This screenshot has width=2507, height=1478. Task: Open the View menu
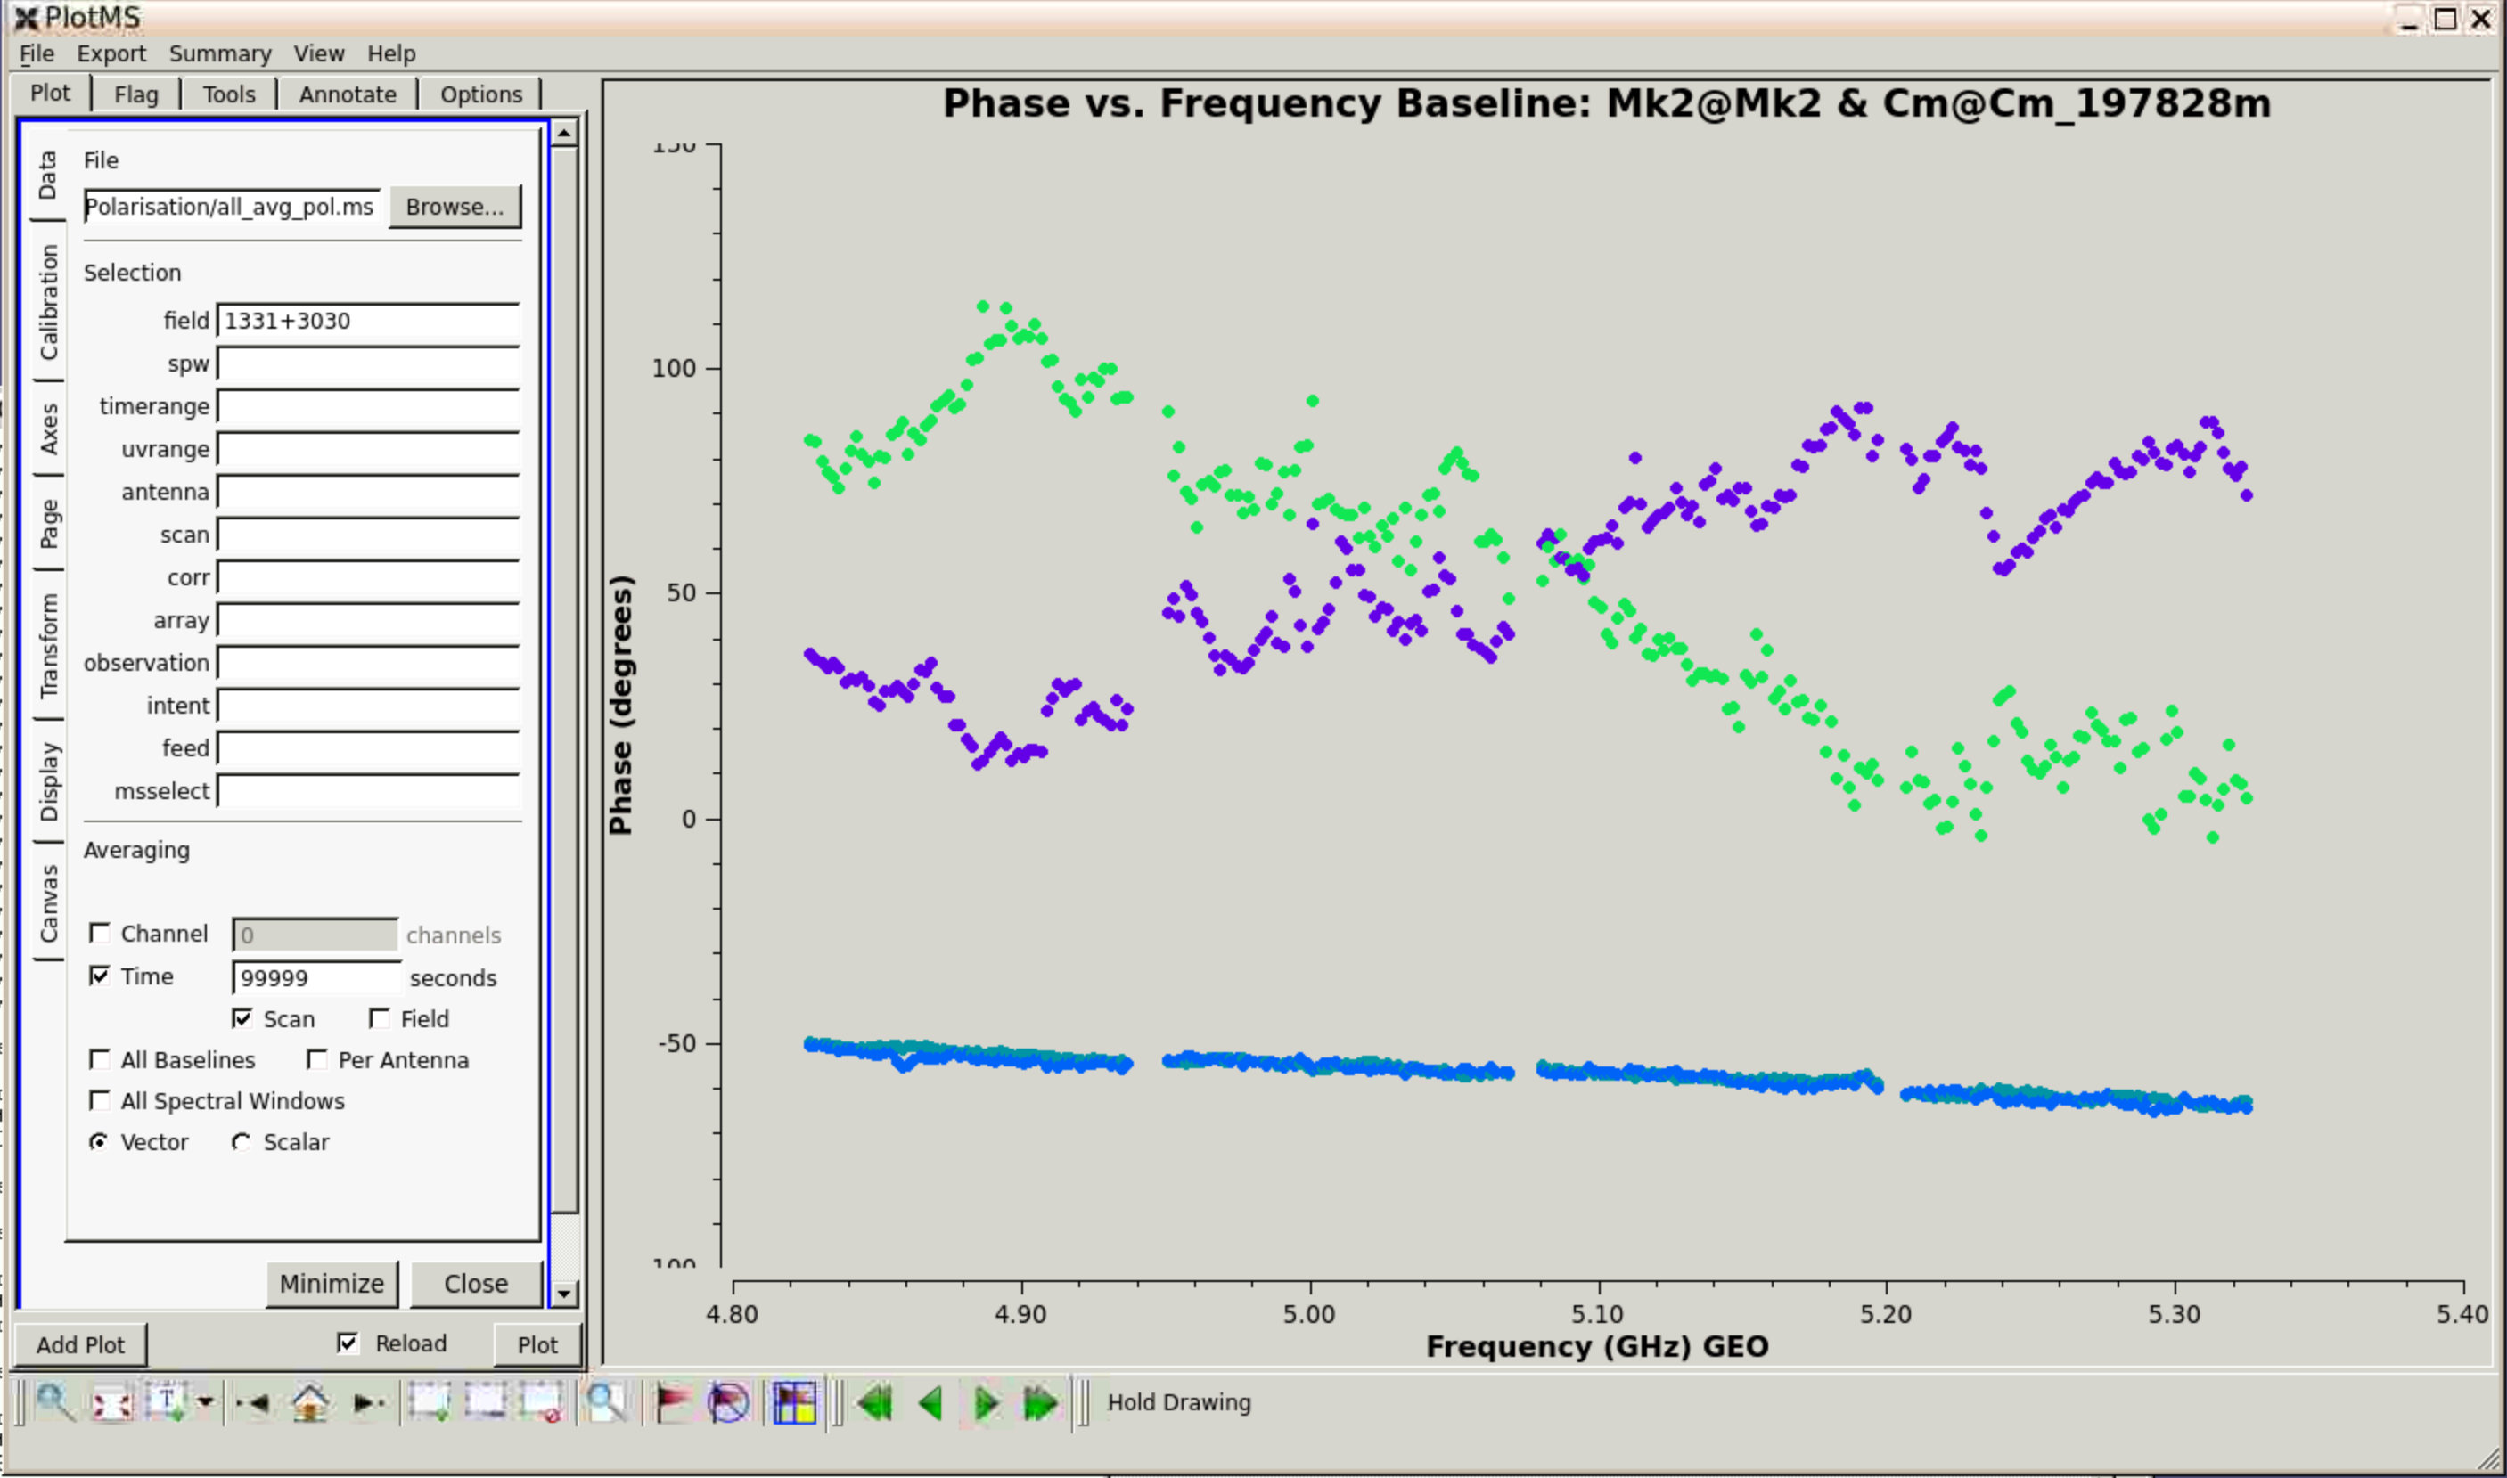coord(319,53)
